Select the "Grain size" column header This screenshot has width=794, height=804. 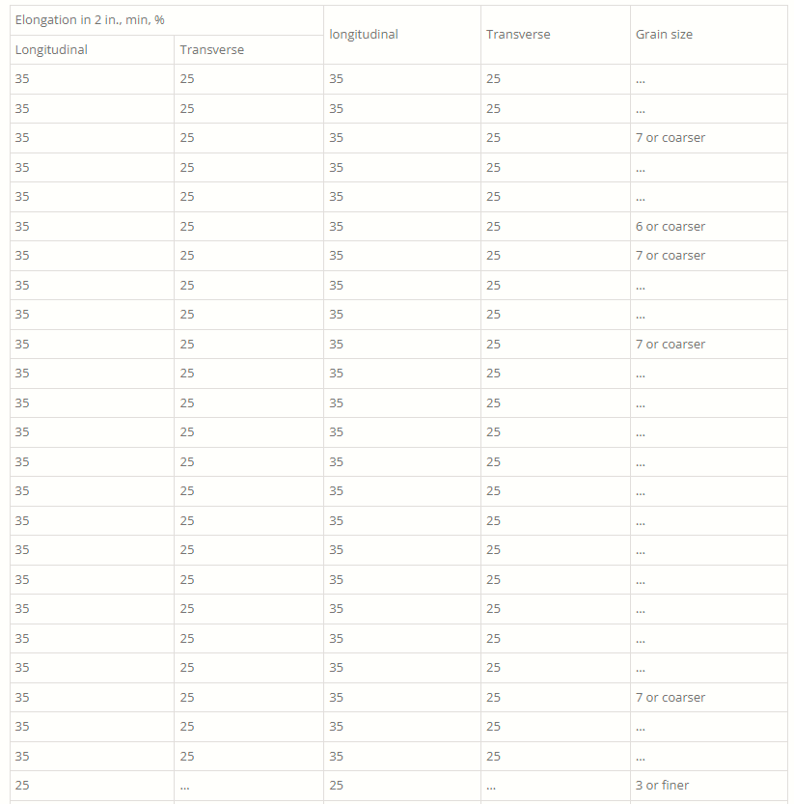tap(664, 35)
